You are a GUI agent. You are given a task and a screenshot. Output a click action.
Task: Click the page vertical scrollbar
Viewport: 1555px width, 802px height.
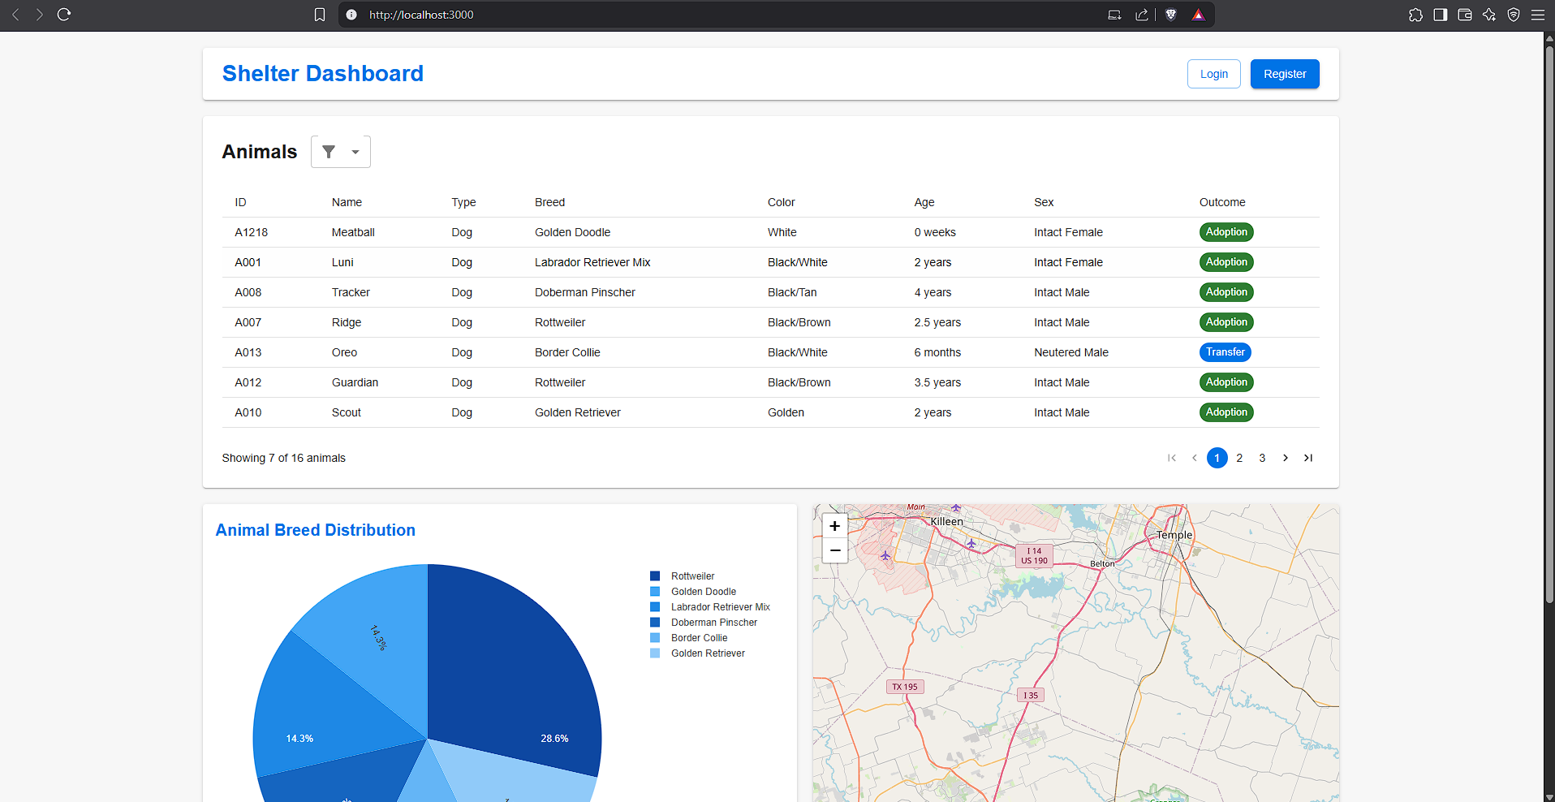pyautogui.click(x=1549, y=325)
